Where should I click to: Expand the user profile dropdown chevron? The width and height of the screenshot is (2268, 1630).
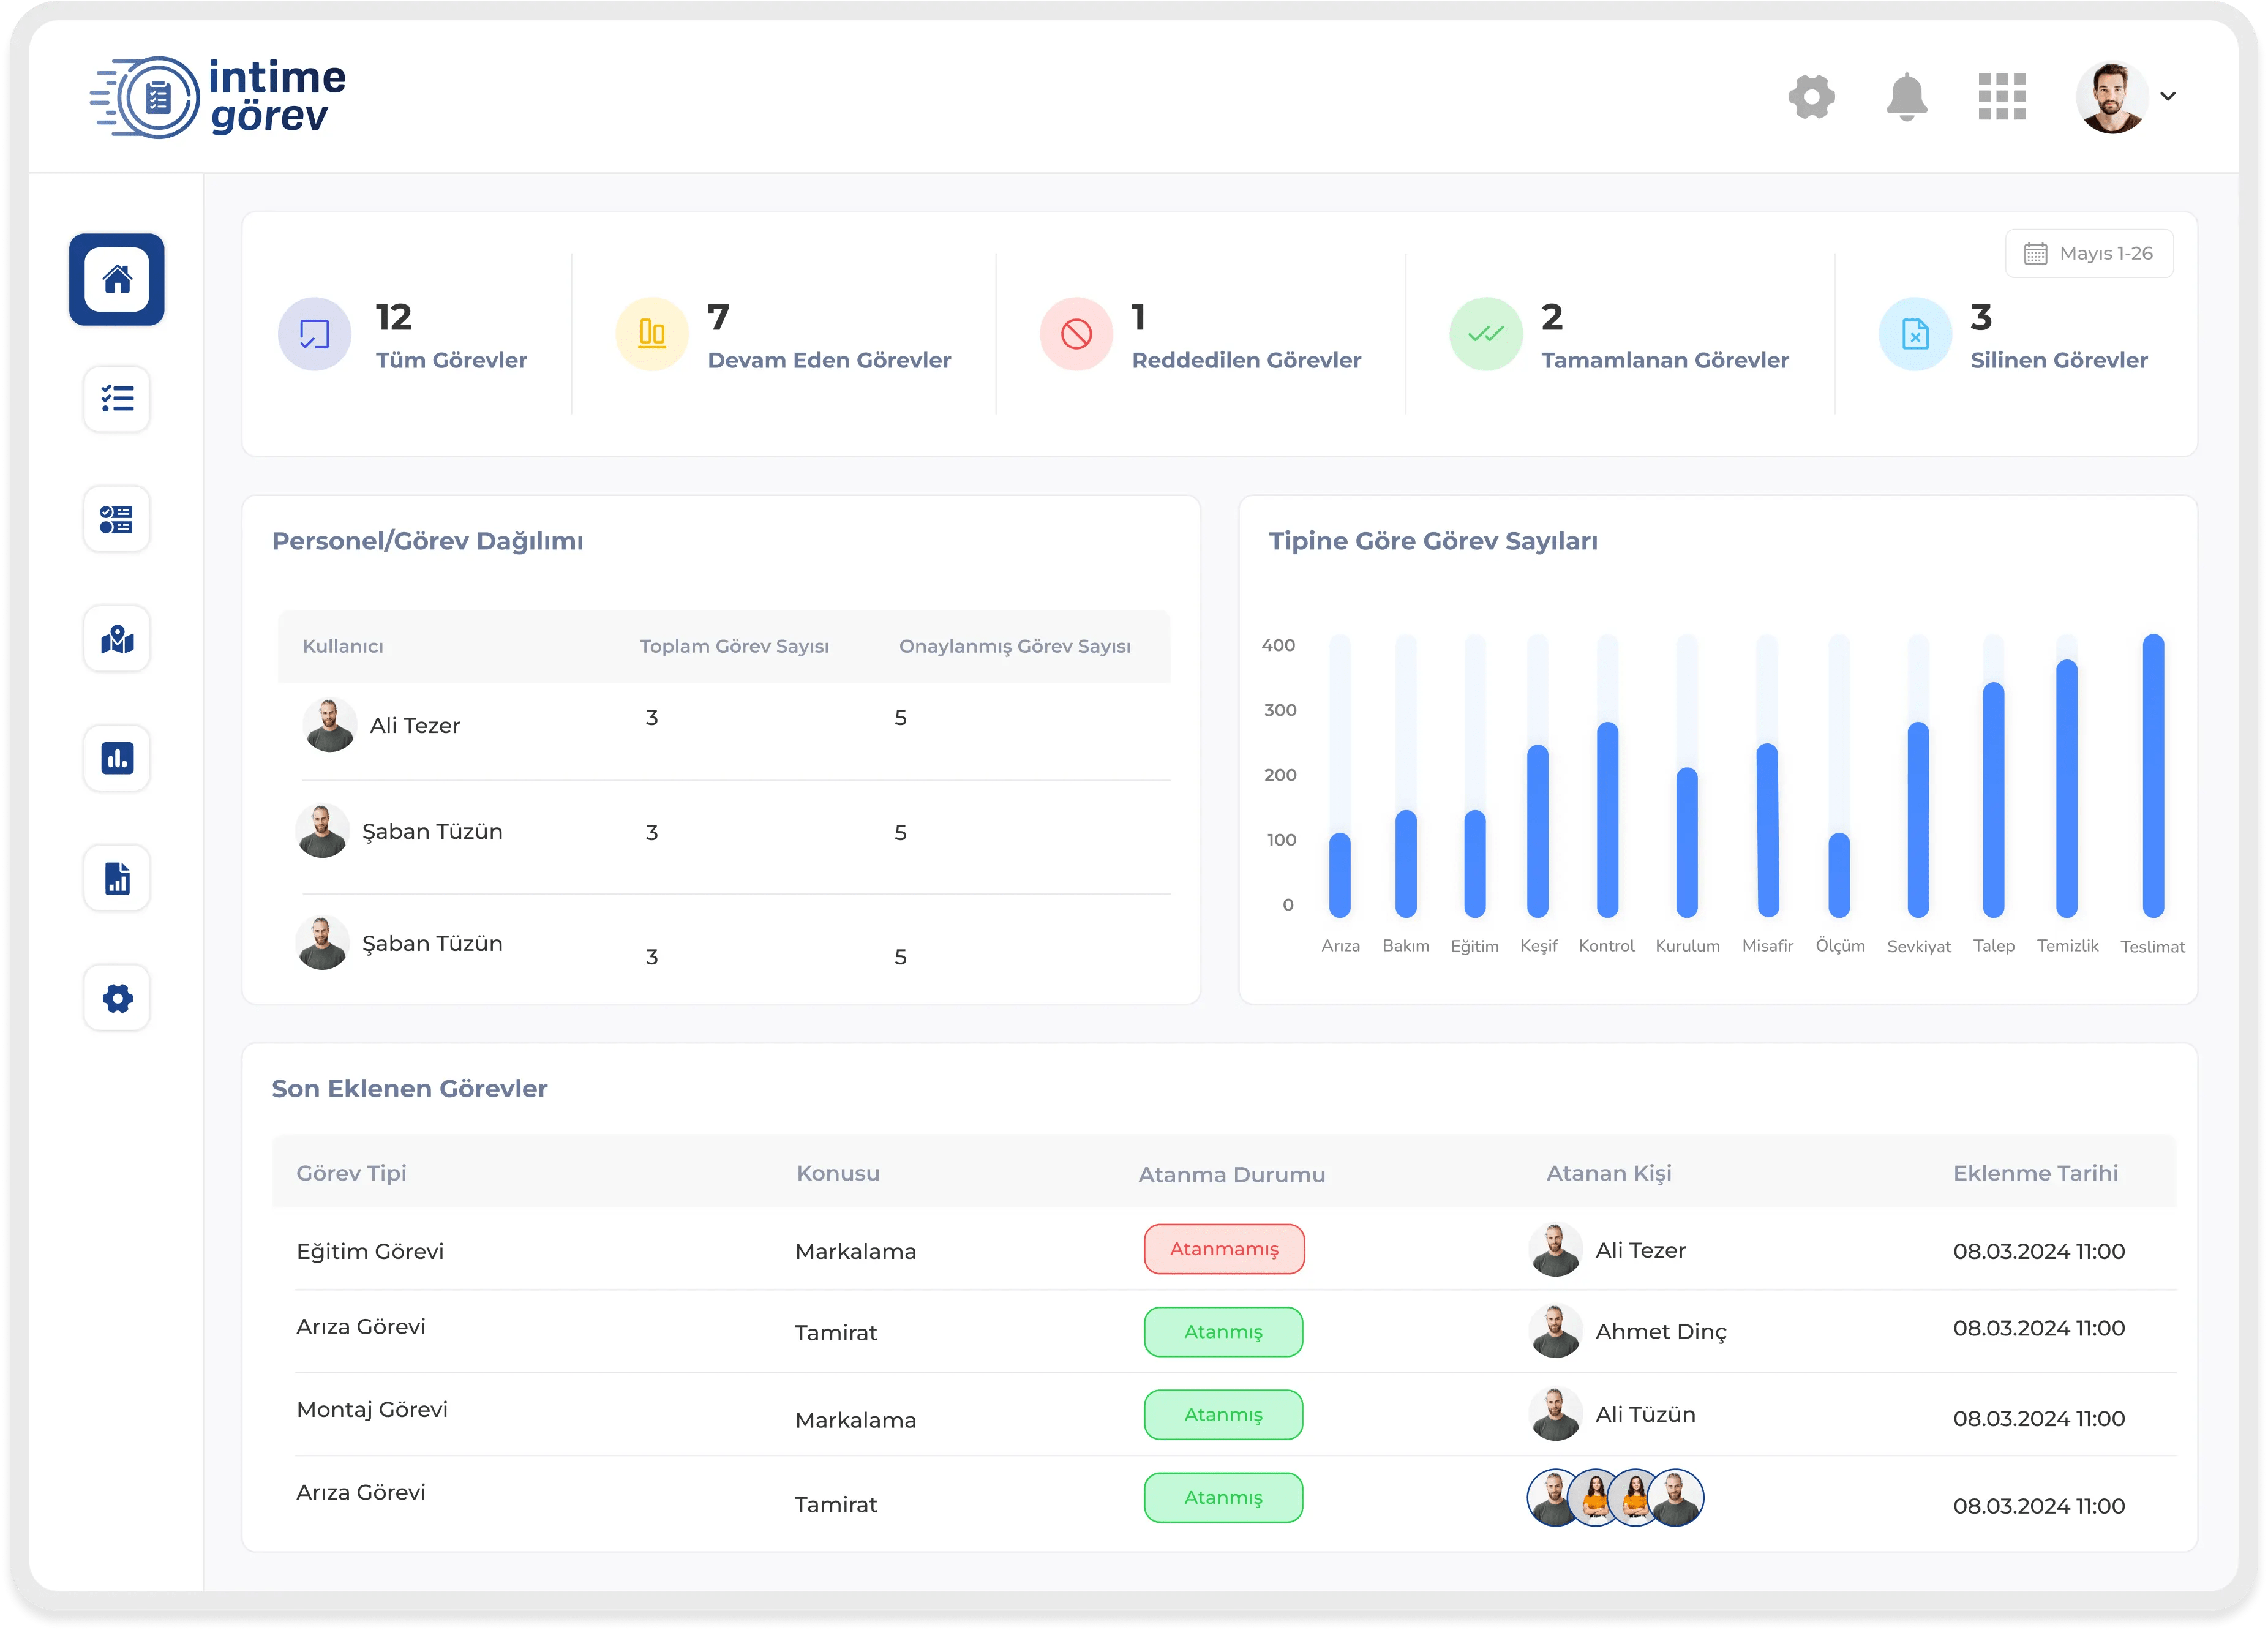(2168, 97)
